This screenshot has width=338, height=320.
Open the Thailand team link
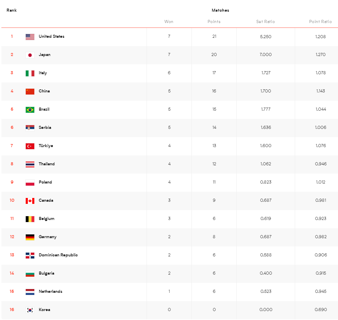click(x=47, y=164)
